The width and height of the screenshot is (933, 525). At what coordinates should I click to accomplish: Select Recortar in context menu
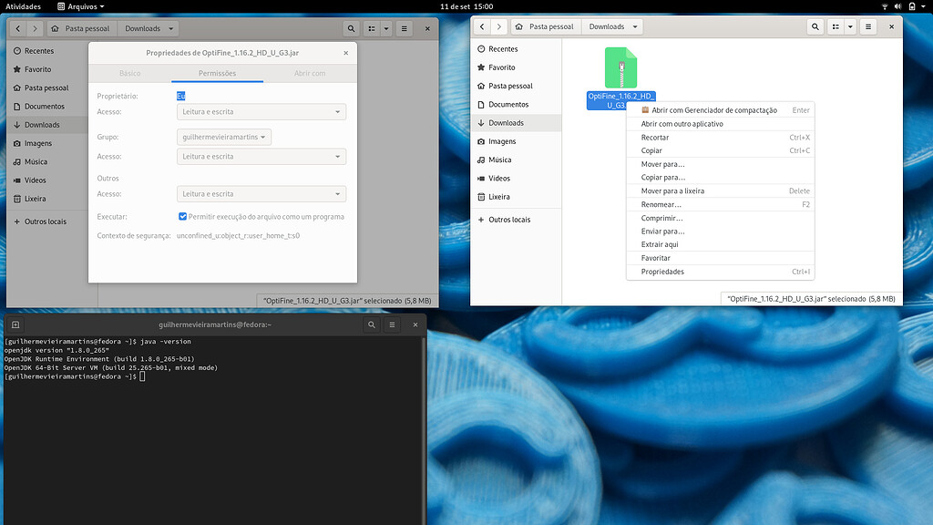click(x=720, y=138)
